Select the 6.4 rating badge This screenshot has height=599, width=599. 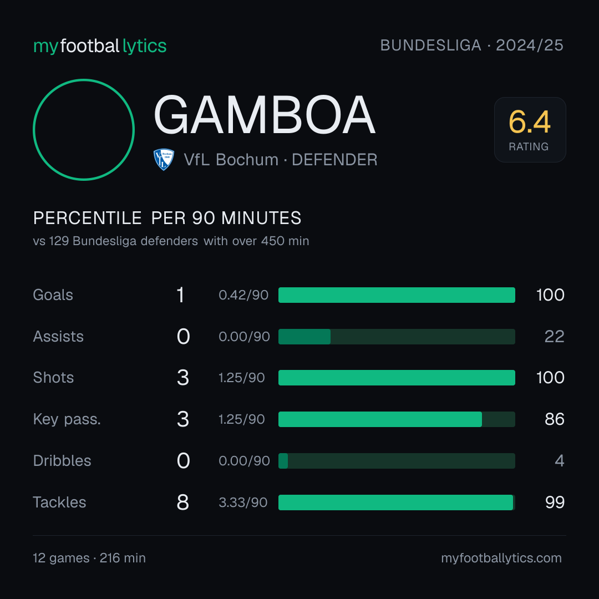tap(530, 130)
